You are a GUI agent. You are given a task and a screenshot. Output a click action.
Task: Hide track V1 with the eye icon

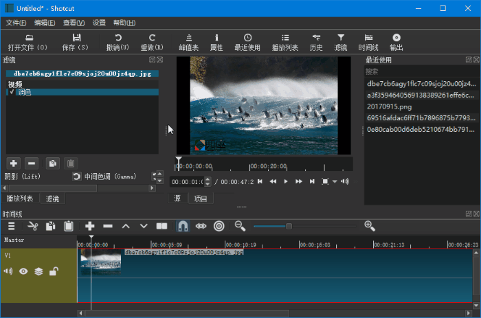(x=23, y=271)
